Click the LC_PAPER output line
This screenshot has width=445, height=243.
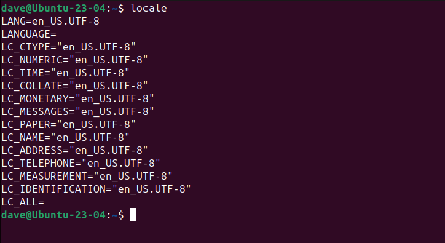[68, 125]
